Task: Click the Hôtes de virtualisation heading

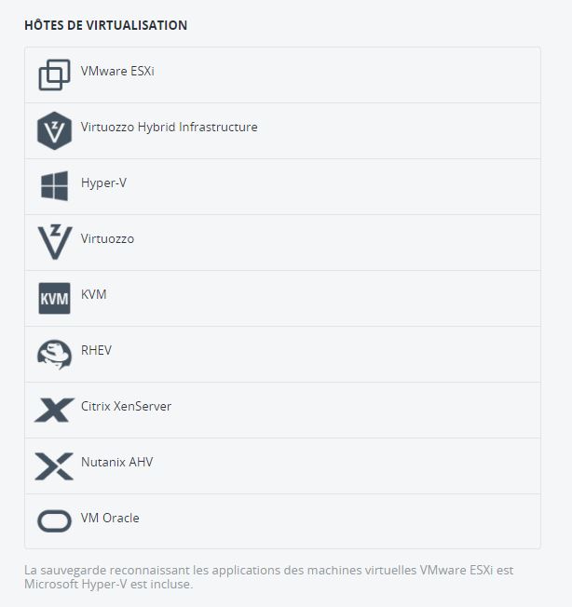Action: tap(105, 25)
